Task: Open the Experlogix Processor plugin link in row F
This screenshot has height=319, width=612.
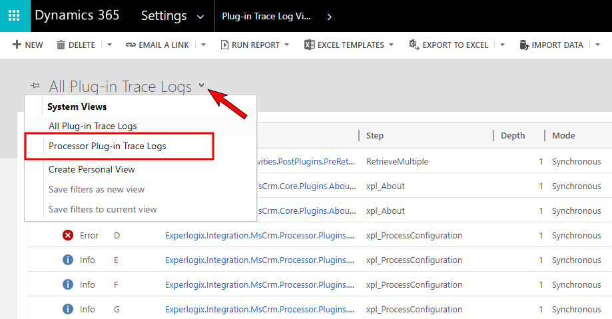Action: click(x=260, y=284)
